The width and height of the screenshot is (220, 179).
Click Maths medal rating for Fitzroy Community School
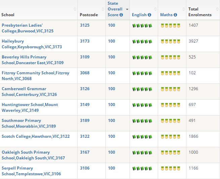click(171, 73)
